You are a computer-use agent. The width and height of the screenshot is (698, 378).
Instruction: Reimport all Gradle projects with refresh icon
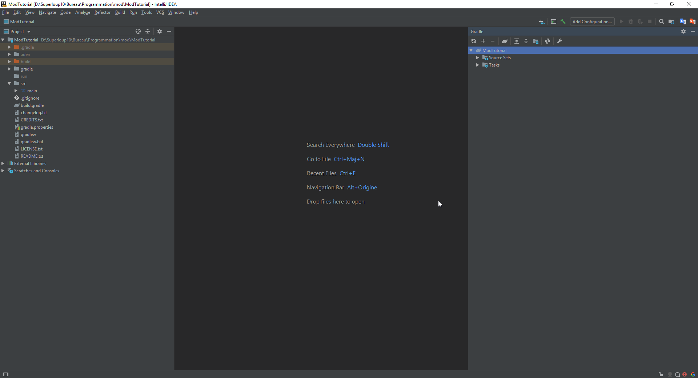pyautogui.click(x=474, y=41)
